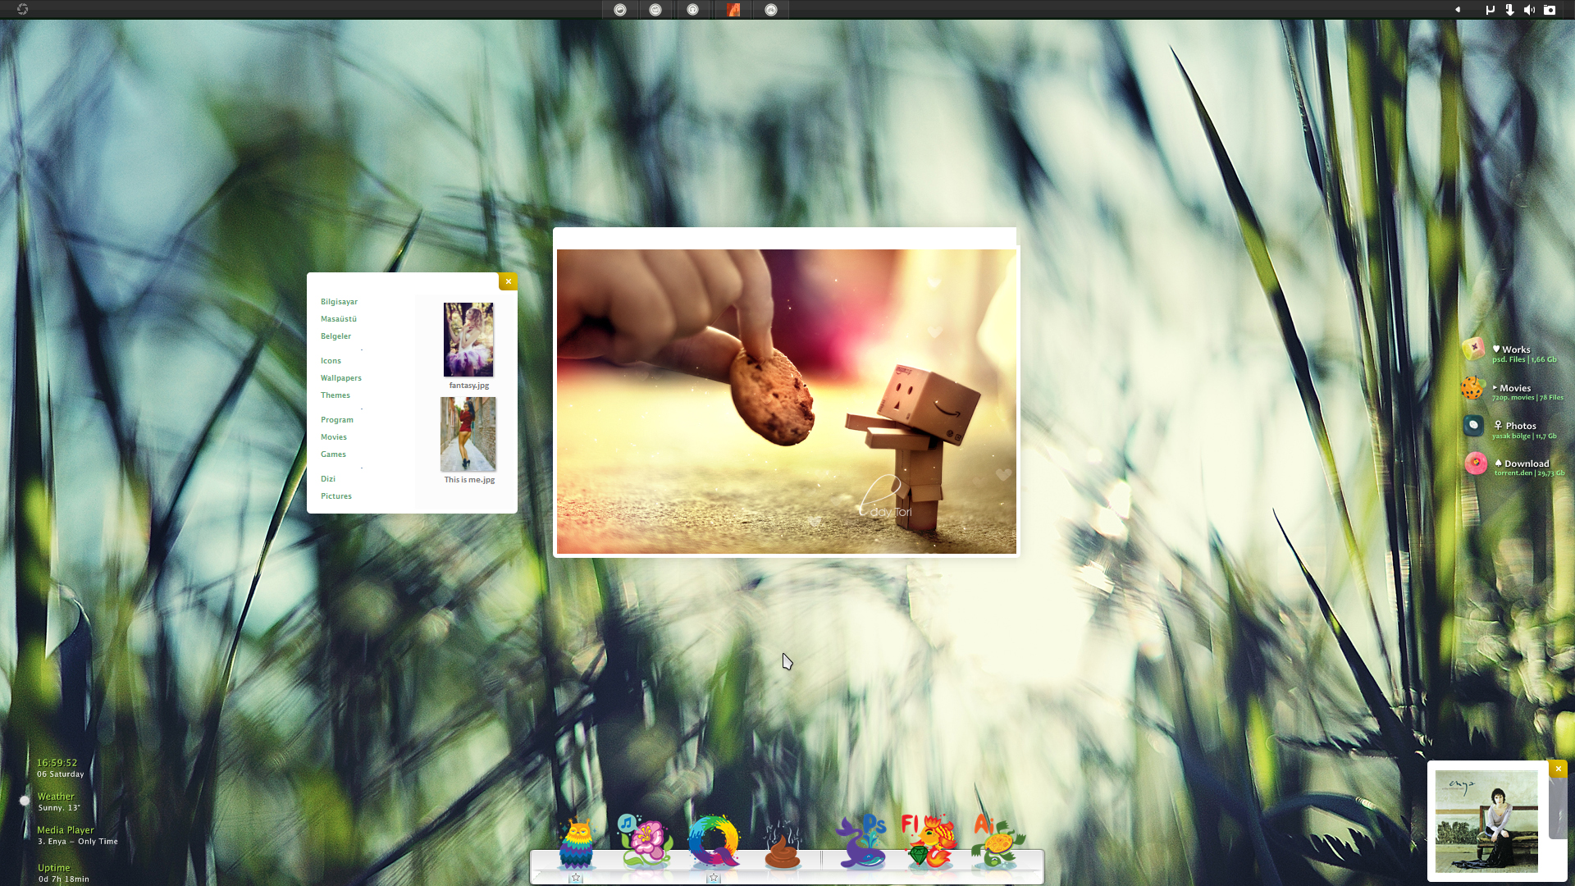1575x886 pixels.
Task: Open the rainbow owl dock icon
Action: point(576,843)
